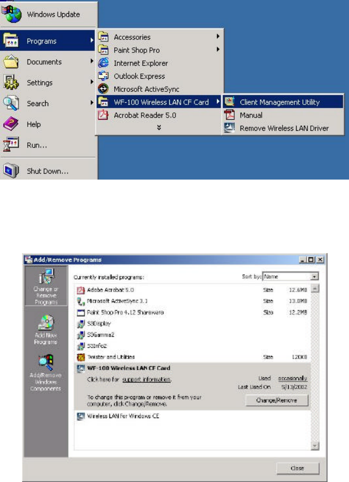This screenshot has height=482, width=349.
Task: Click the Remove Wireless LAN Driver icon
Action: click(230, 128)
